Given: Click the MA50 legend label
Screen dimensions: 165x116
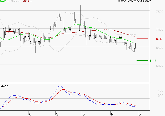Looking at the screenshot, I should (26, 1).
